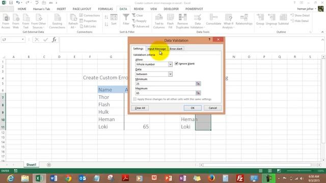Click the Relationships icon
326x183 pixels.
pos(244,20)
